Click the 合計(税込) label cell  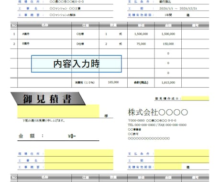(141, 82)
